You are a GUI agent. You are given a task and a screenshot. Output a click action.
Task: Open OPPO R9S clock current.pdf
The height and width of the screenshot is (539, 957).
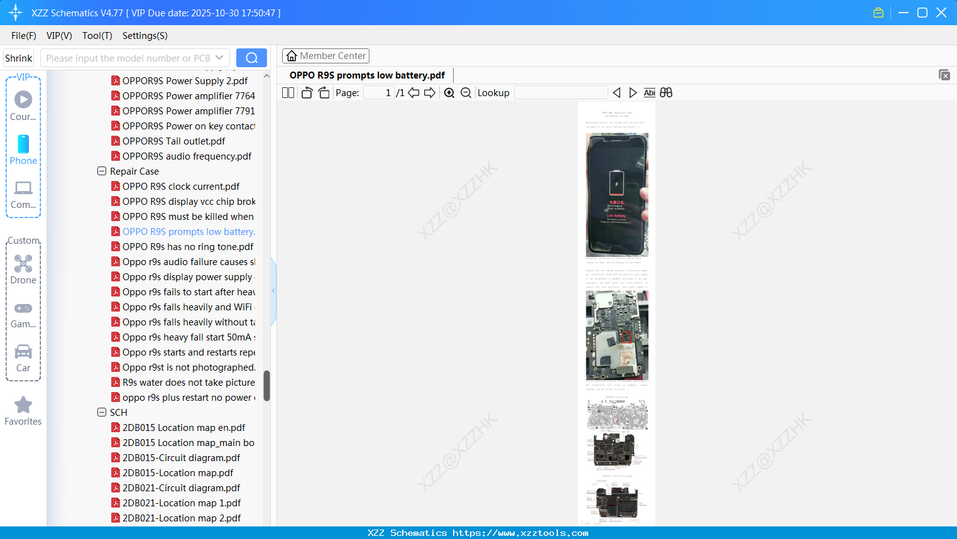coord(175,186)
